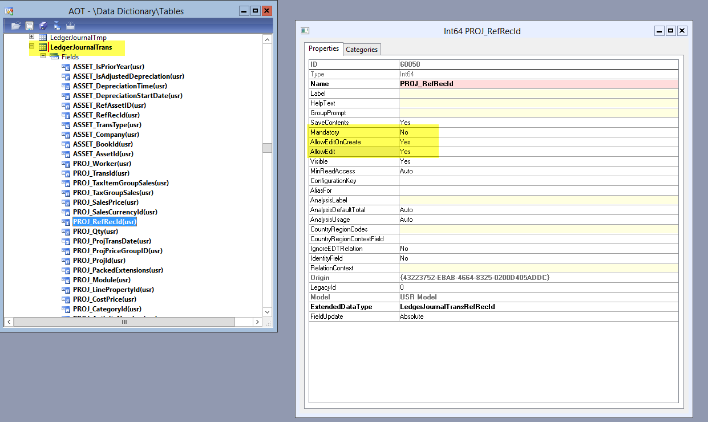Open Properties from the AOT toolbar
Screen dimensions: 708x422
coord(29,26)
